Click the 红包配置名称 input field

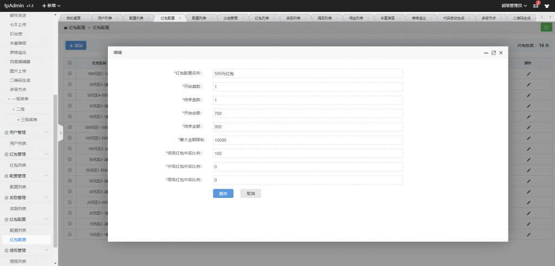(x=307, y=73)
